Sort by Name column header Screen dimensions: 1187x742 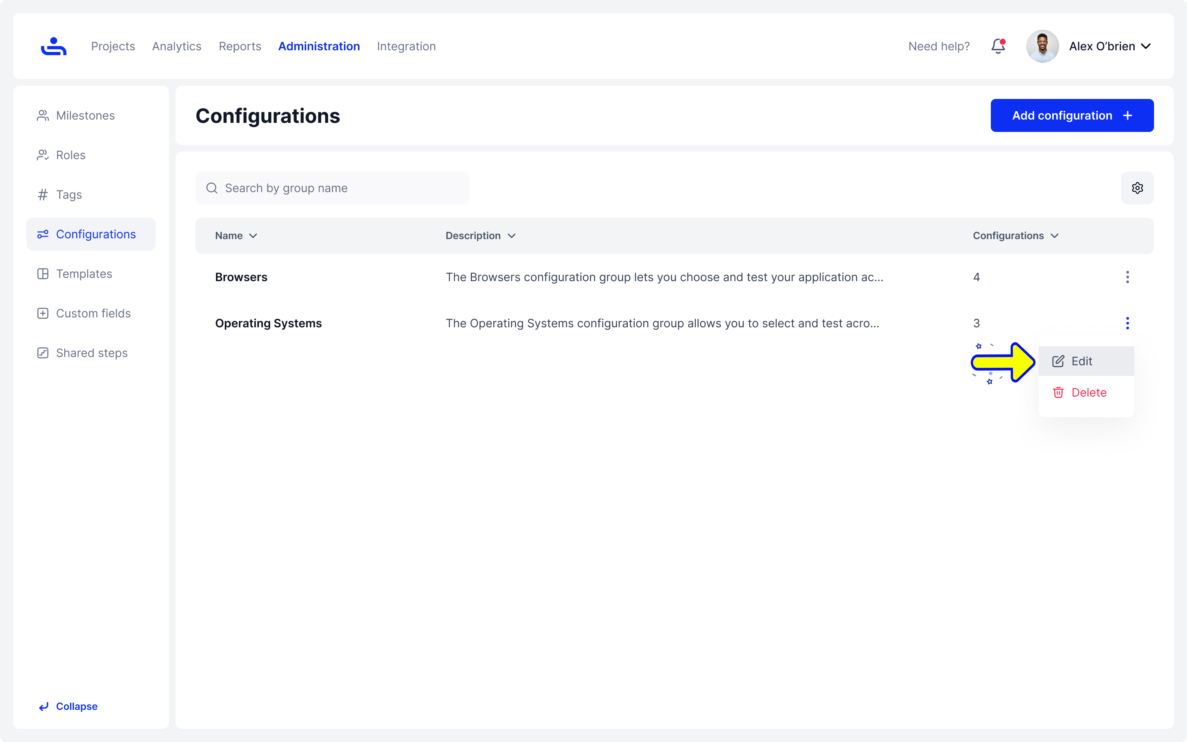[236, 235]
